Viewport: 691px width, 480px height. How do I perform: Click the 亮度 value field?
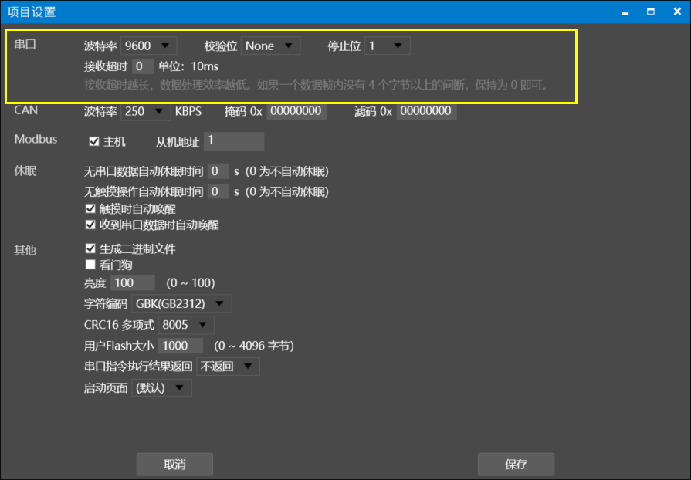click(x=133, y=282)
